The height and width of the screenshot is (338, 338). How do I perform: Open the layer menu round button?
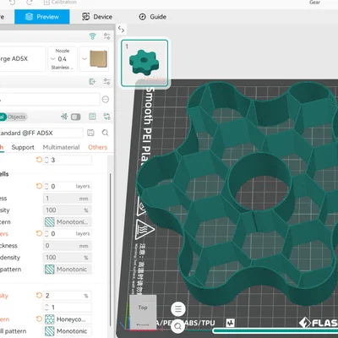(x=178, y=309)
